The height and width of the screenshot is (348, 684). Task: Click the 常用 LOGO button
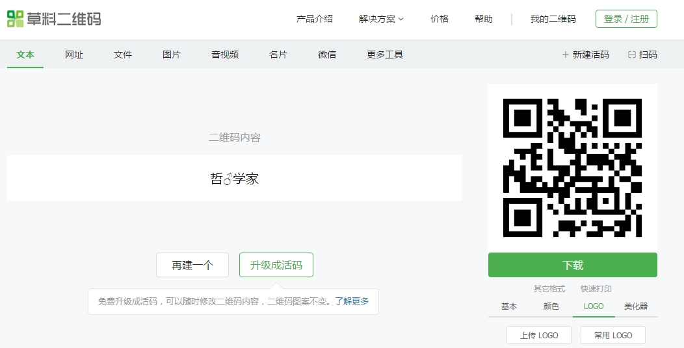(x=613, y=336)
